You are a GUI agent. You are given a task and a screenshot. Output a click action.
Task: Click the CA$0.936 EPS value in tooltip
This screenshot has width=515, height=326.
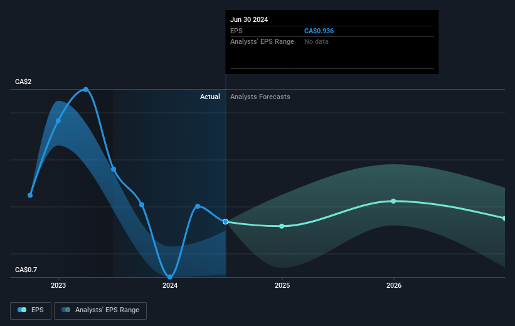click(x=319, y=31)
